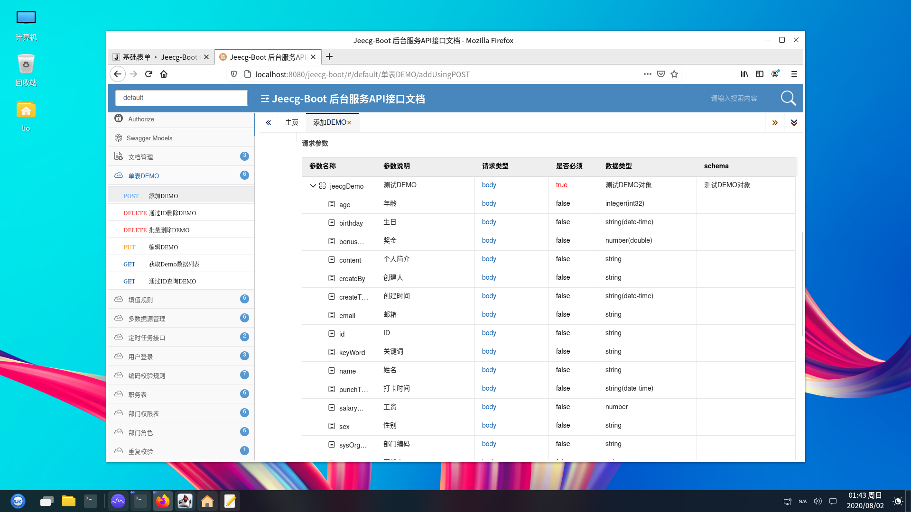Click the Firefox home button

pyautogui.click(x=164, y=74)
